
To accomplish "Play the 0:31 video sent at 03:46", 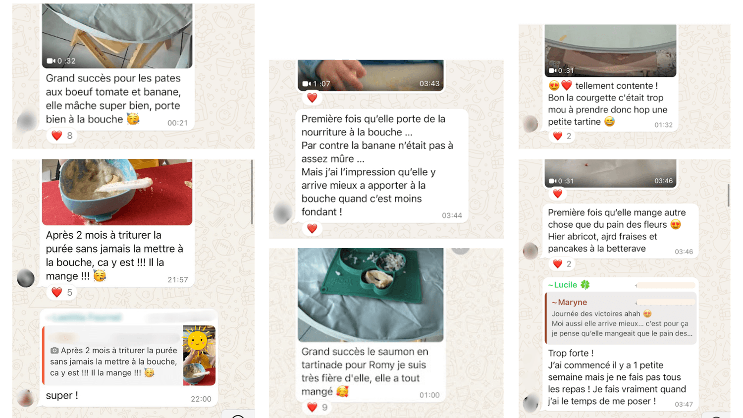I will (x=610, y=173).
